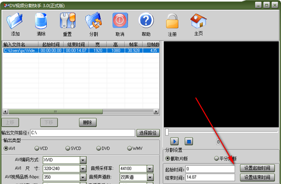Open AVI尺寸 320X240 dropdown
The height and width of the screenshot is (184, 281).
(x=83, y=169)
